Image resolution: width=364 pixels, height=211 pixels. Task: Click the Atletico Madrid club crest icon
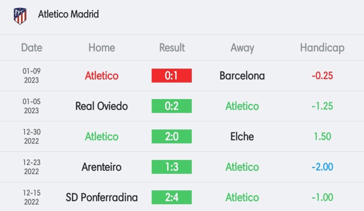coord(20,16)
